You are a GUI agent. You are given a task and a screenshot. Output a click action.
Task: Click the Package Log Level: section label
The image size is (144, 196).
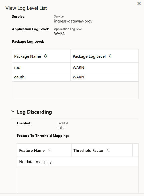(28, 41)
